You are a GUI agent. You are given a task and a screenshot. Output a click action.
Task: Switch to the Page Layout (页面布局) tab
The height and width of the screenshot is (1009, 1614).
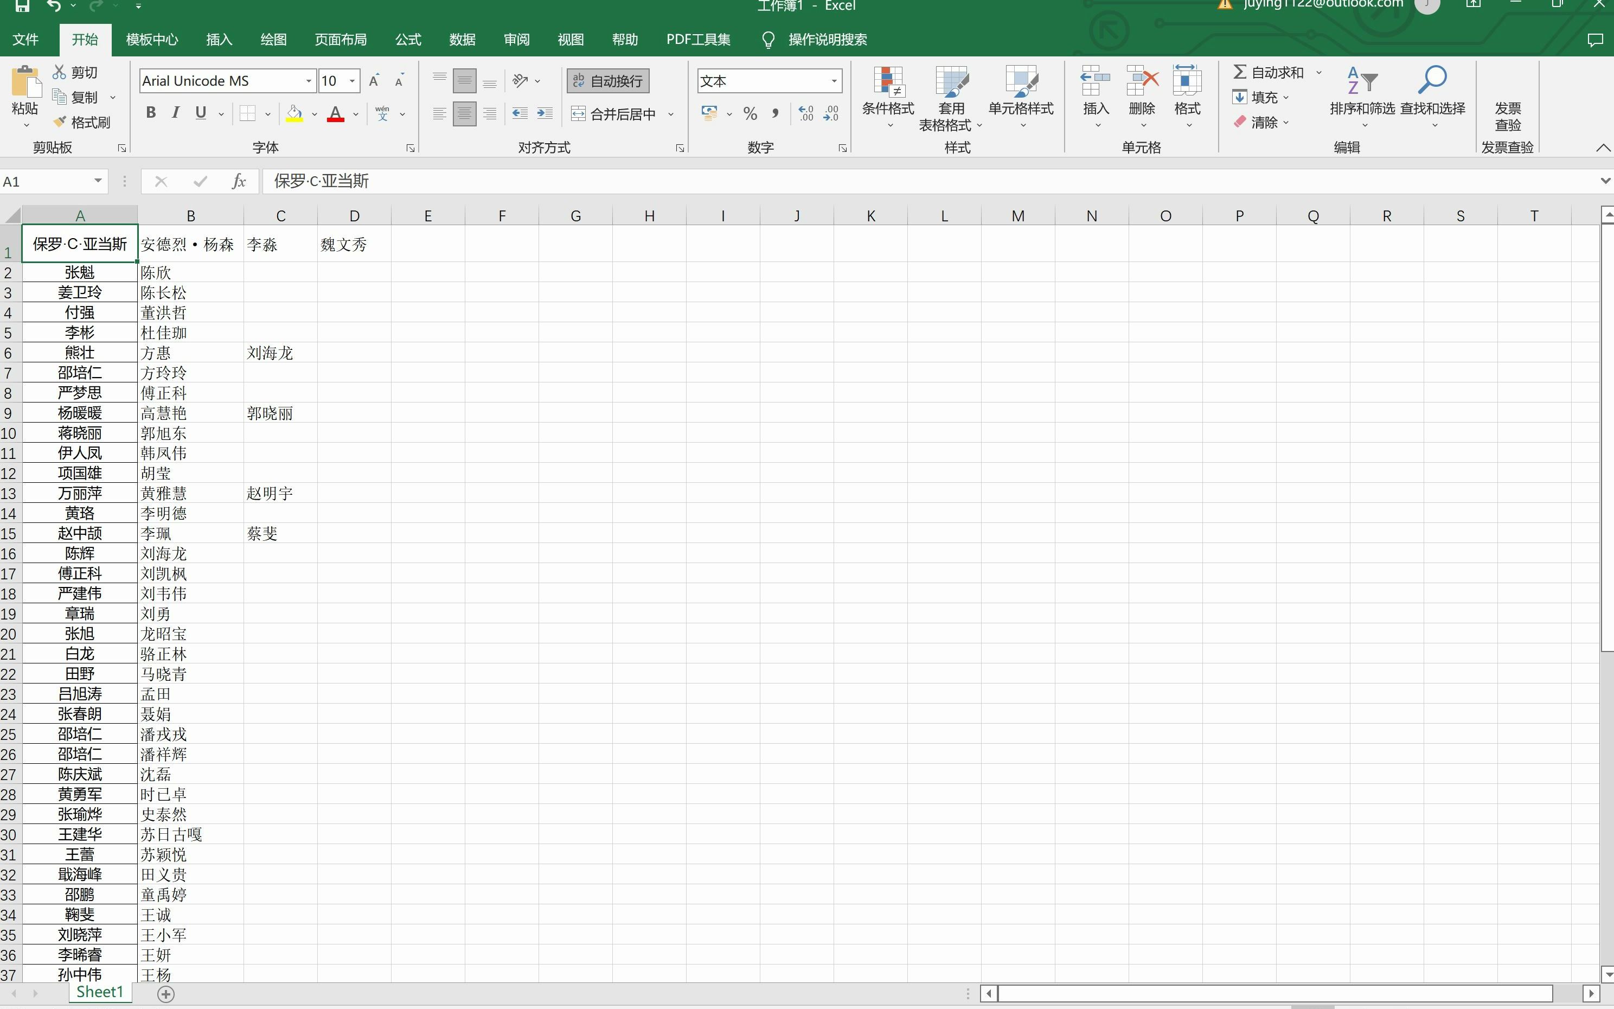click(341, 40)
